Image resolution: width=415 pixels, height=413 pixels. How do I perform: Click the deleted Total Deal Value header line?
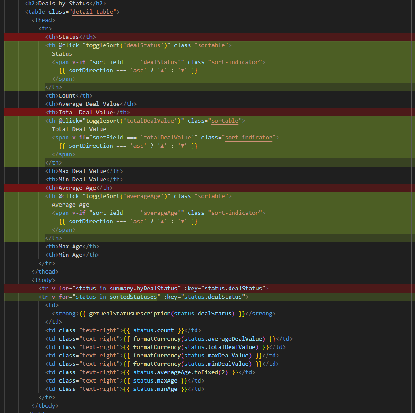88,112
